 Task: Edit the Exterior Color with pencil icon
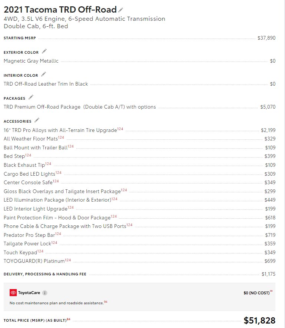point(44,51)
